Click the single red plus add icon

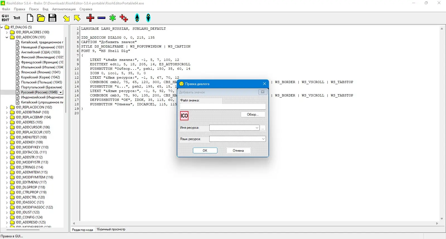tap(90, 18)
